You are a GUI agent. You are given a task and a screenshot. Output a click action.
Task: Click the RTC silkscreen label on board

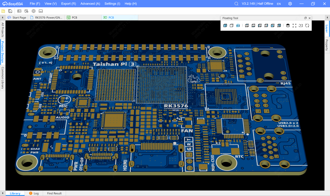pos(239,156)
